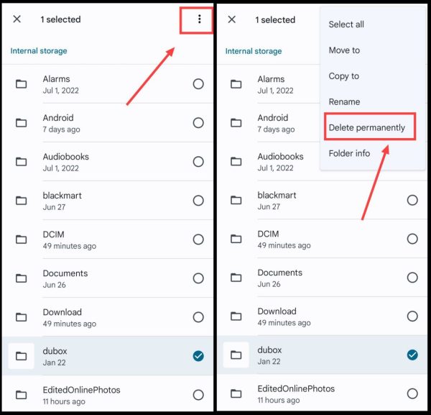The image size is (431, 415).
Task: Cancel selection with right panel X icon
Action: [x=232, y=19]
